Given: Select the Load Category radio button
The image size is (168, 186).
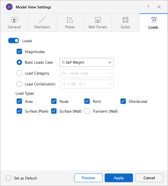Looking at the screenshot, I should click(19, 73).
